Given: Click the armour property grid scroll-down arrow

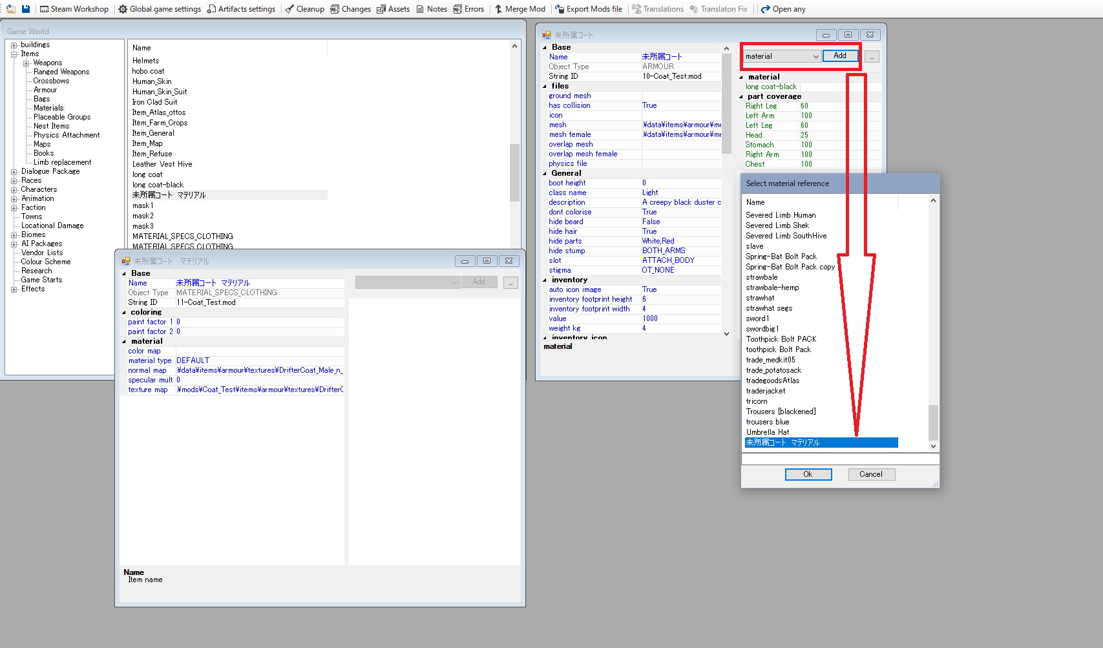Looking at the screenshot, I should [726, 333].
